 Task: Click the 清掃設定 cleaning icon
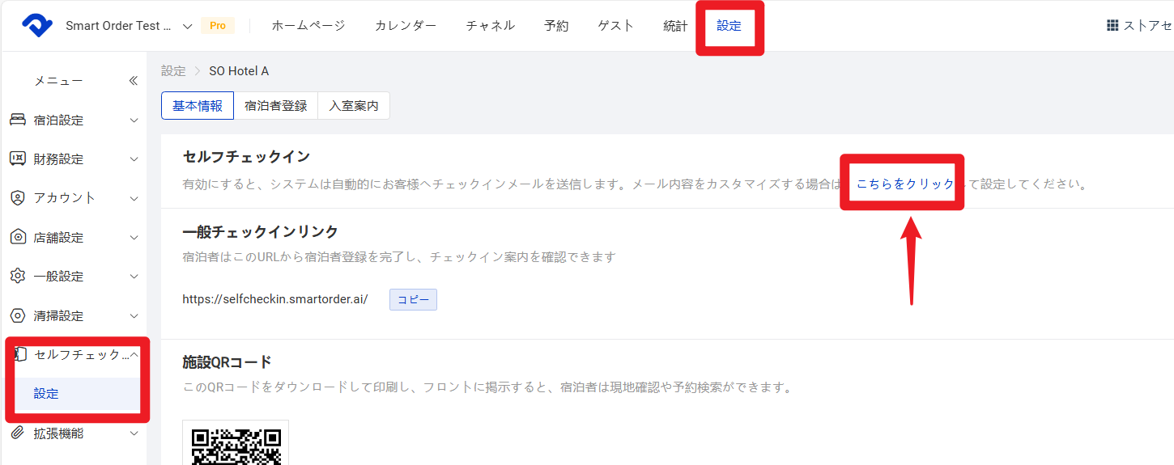click(18, 315)
